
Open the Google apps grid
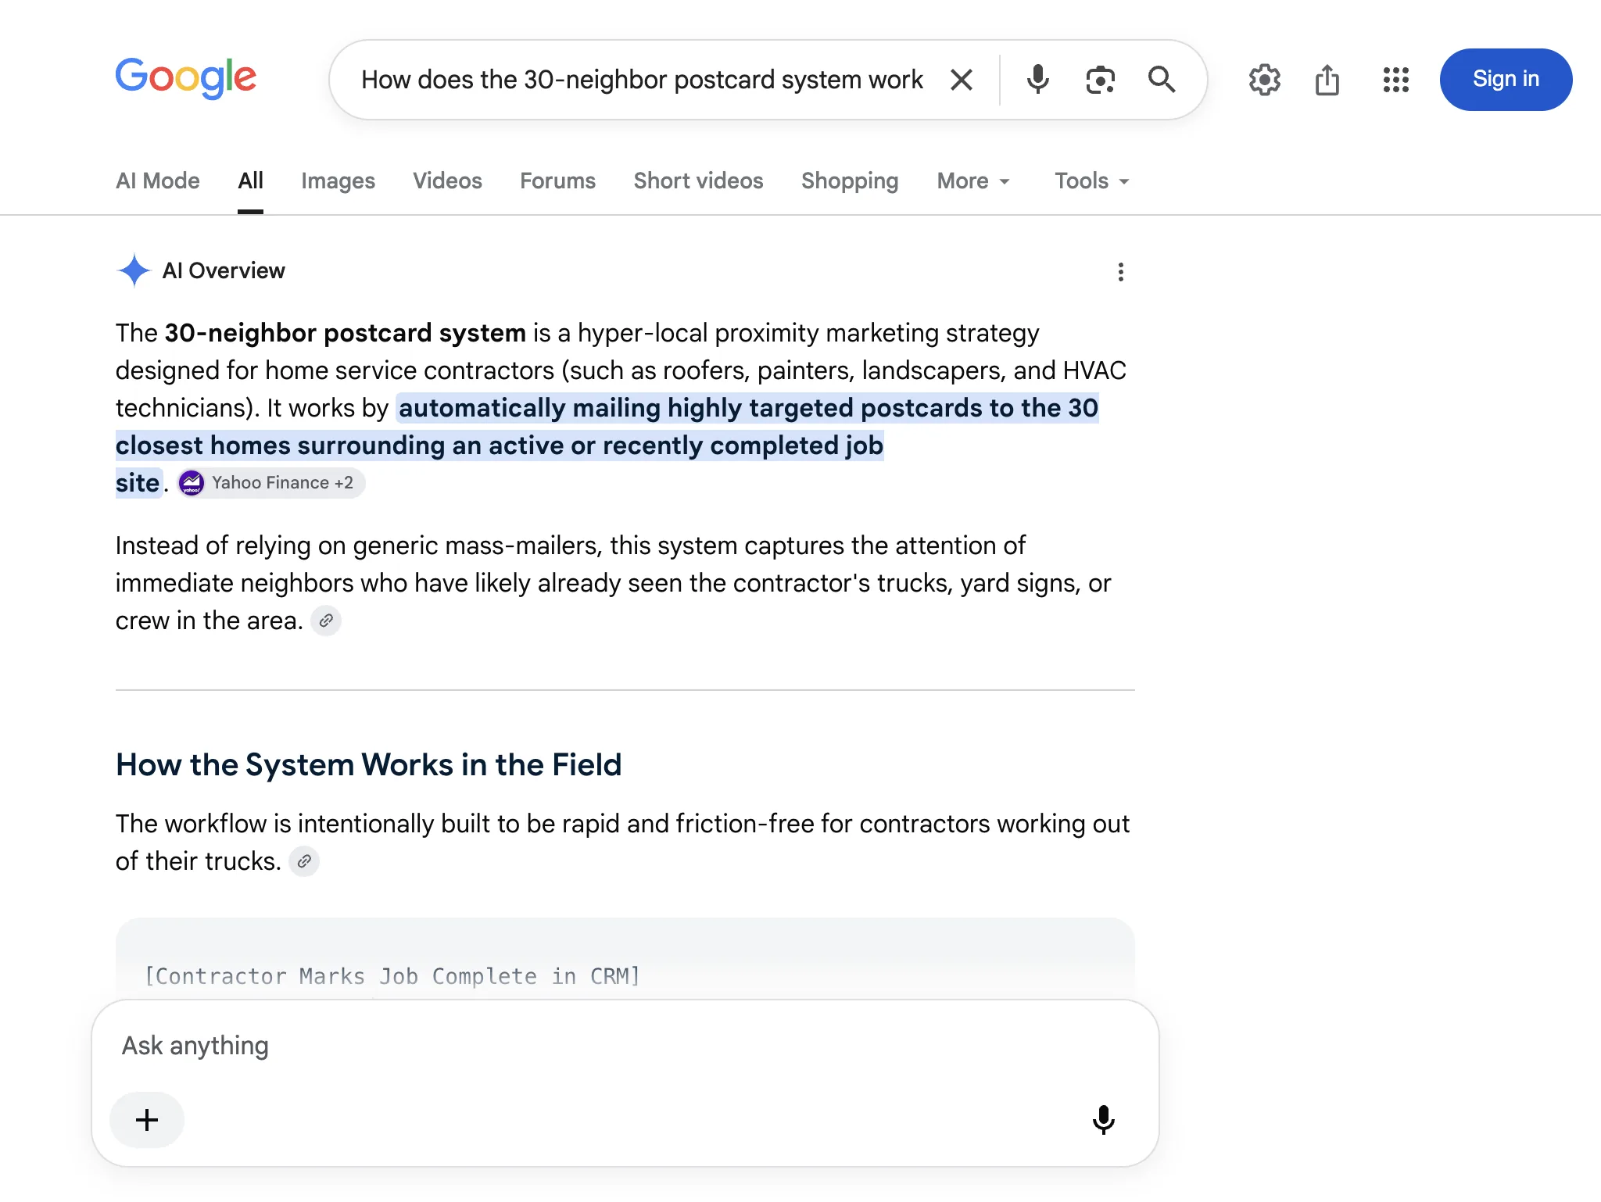point(1395,80)
